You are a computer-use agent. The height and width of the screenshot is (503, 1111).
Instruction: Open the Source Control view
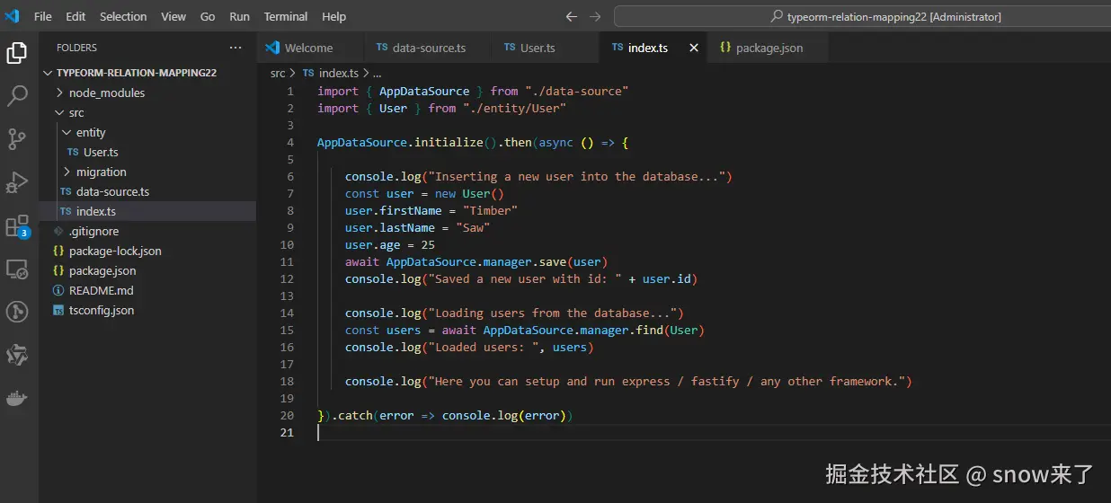(x=17, y=139)
